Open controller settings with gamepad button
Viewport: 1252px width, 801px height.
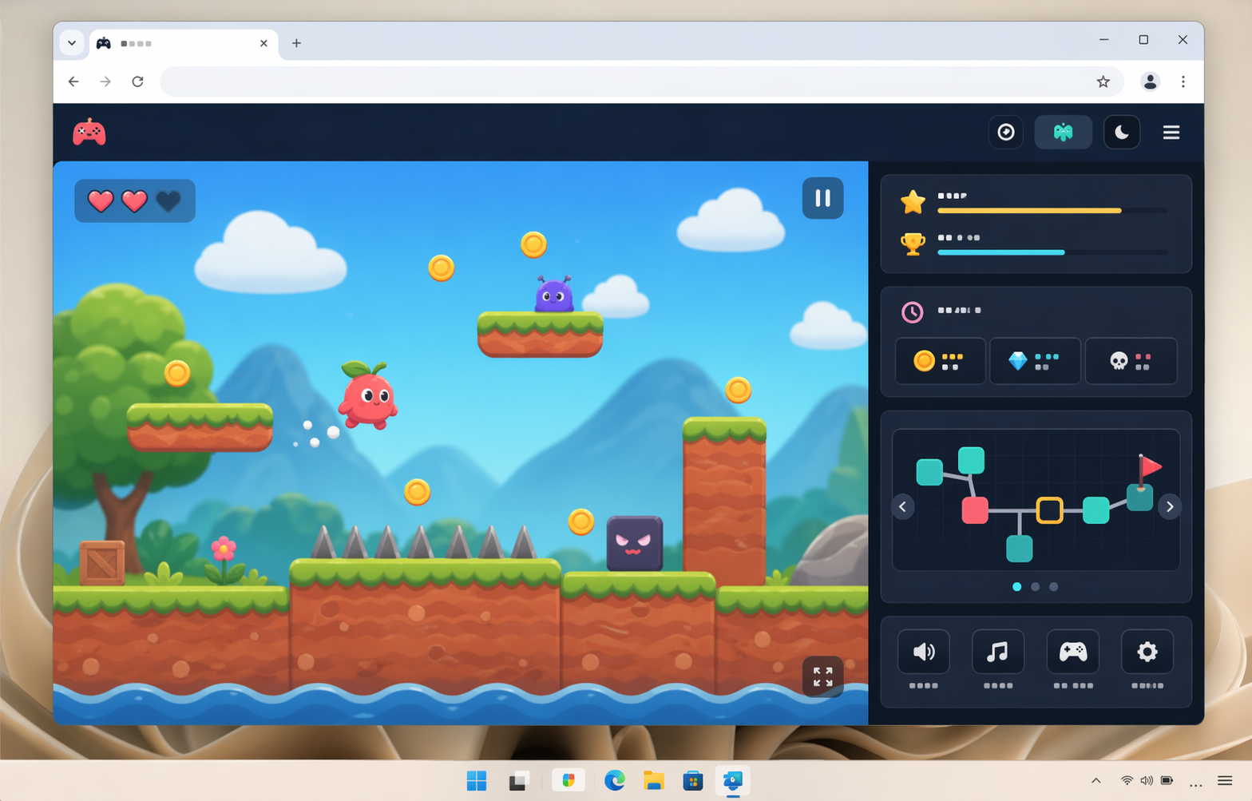(x=1072, y=652)
